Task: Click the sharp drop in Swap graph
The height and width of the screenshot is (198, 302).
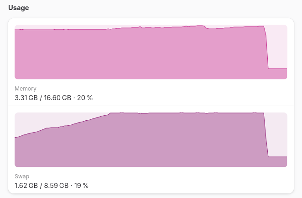Action: point(266,135)
